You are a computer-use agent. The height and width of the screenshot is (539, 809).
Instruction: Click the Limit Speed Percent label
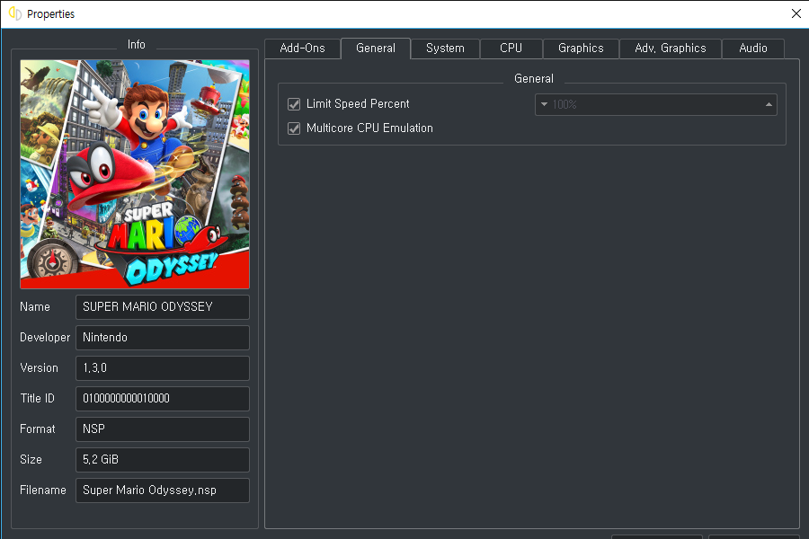click(x=358, y=104)
